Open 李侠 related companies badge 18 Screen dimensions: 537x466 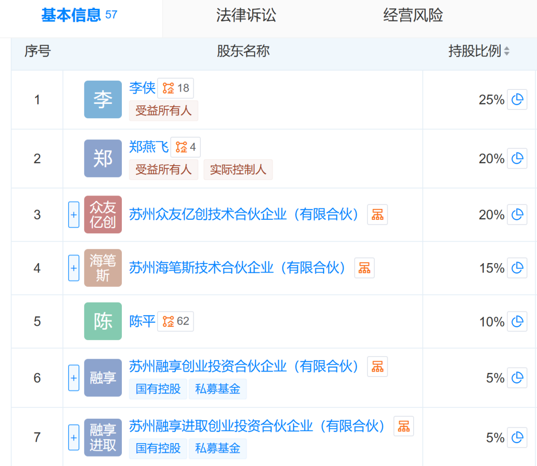click(176, 88)
